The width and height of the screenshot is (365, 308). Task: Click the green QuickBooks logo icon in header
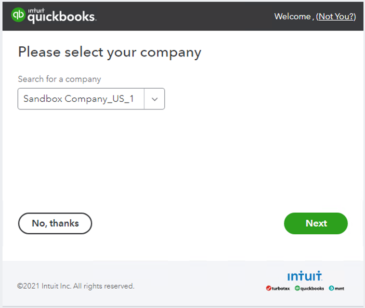tap(18, 15)
